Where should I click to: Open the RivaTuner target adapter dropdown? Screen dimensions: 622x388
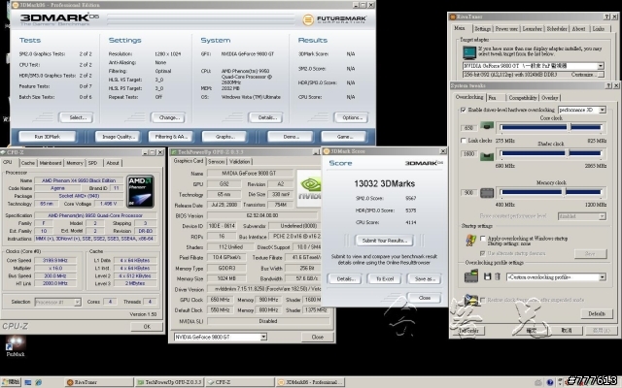coord(601,66)
